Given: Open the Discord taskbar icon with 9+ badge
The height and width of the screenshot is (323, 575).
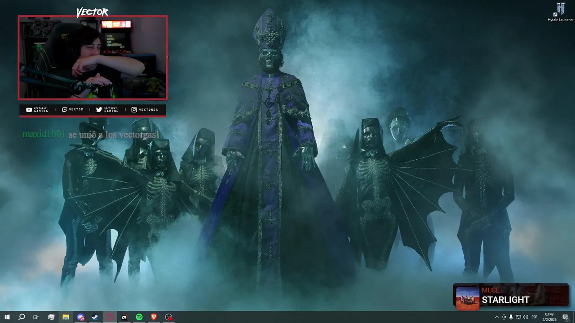Looking at the screenshot, I should click(x=80, y=317).
